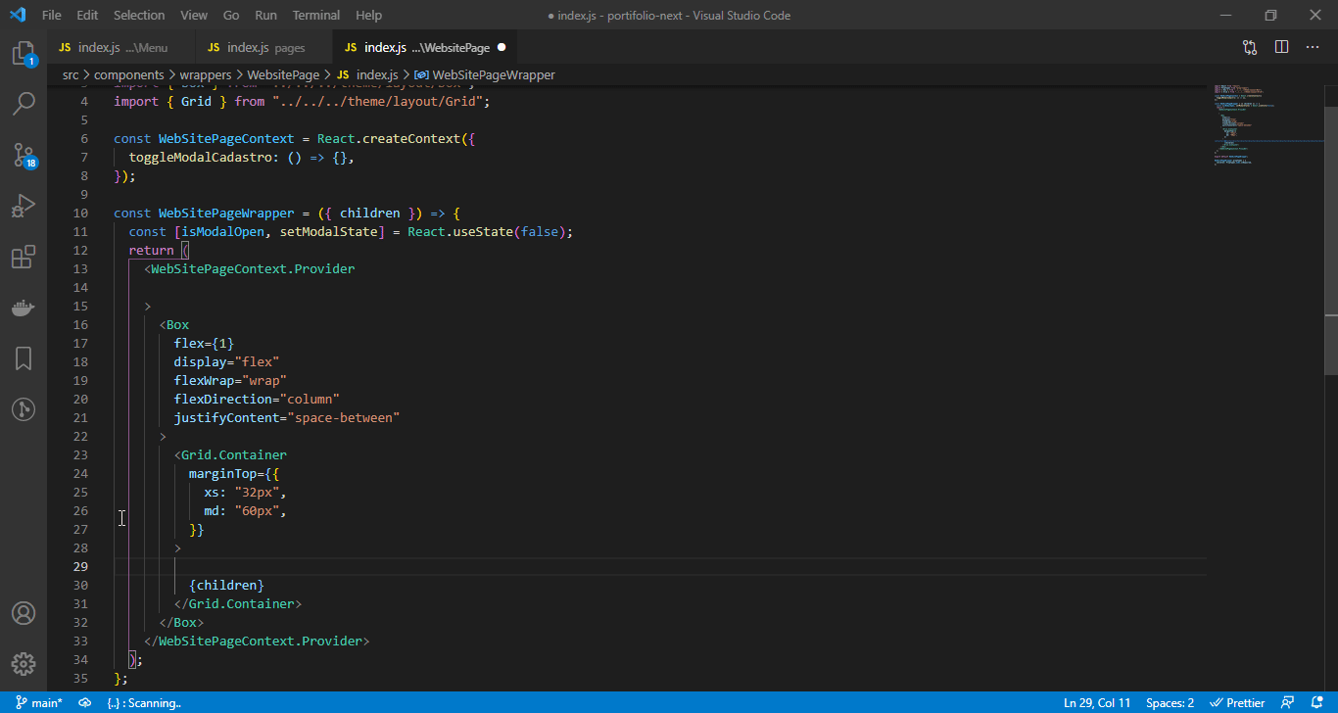Open Source Control view with 18 changes
Screen dimensions: 1338x713
click(24, 155)
